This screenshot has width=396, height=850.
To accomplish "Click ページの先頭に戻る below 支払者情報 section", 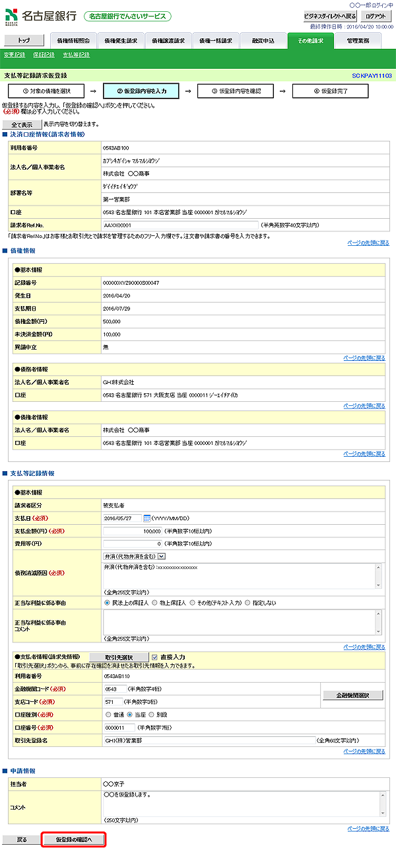I will click(364, 752).
